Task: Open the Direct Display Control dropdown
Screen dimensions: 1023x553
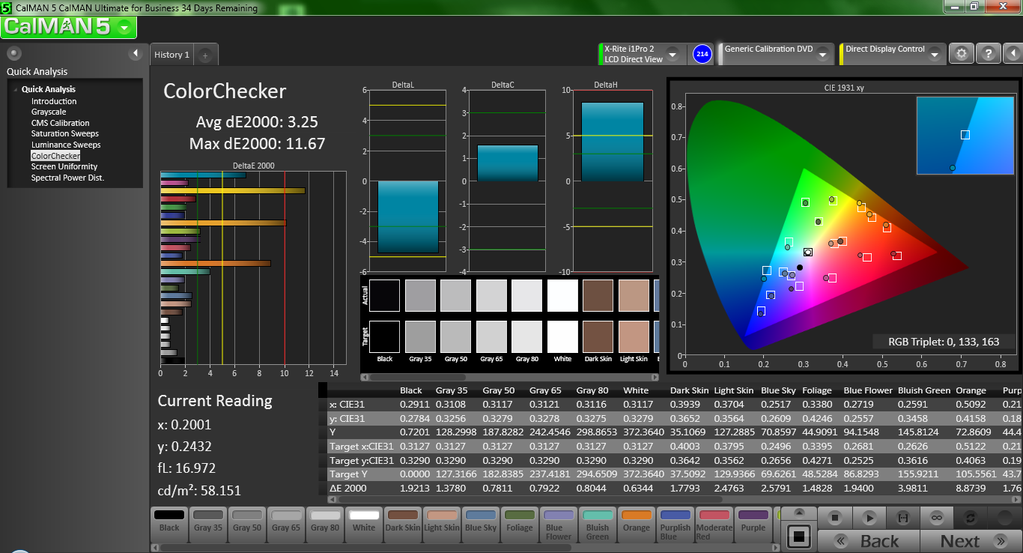Action: coord(934,55)
